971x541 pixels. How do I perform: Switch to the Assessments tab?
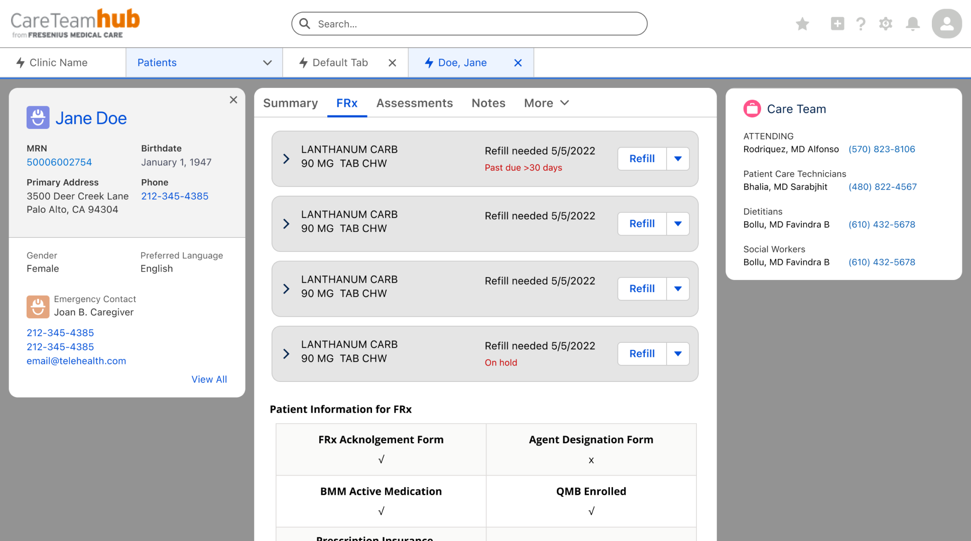coord(414,103)
